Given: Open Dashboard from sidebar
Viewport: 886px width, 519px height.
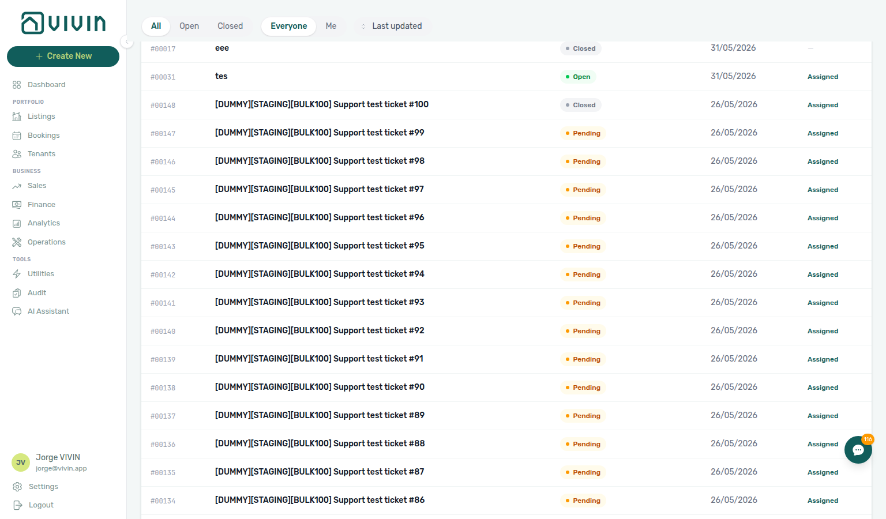Looking at the screenshot, I should click(x=47, y=85).
